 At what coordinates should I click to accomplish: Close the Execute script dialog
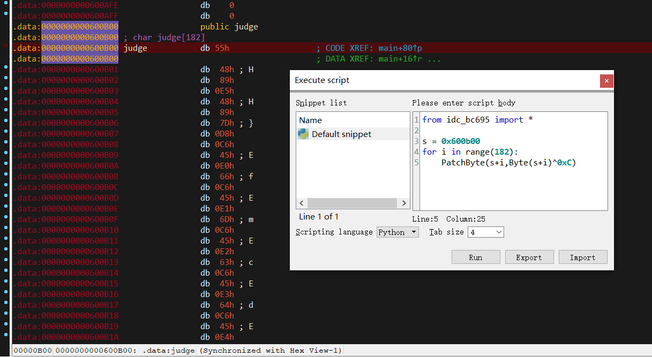pos(606,81)
